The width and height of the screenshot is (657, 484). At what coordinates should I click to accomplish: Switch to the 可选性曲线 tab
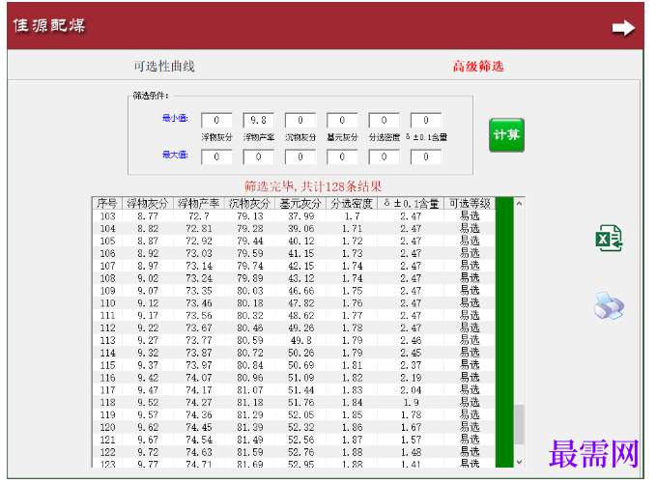pyautogui.click(x=164, y=67)
